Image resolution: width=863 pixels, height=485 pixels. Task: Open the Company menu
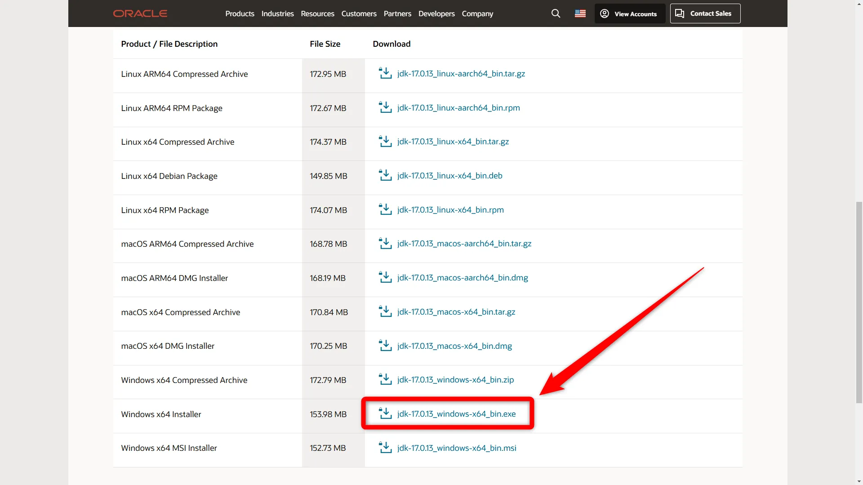pos(477,13)
